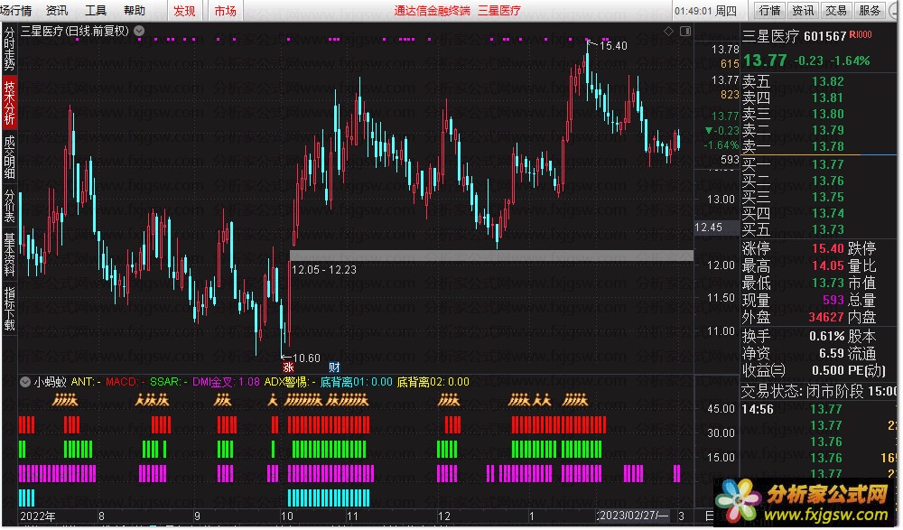Click the red 涨 marker below the chart
Screen dimensions: 903x530
(288, 367)
